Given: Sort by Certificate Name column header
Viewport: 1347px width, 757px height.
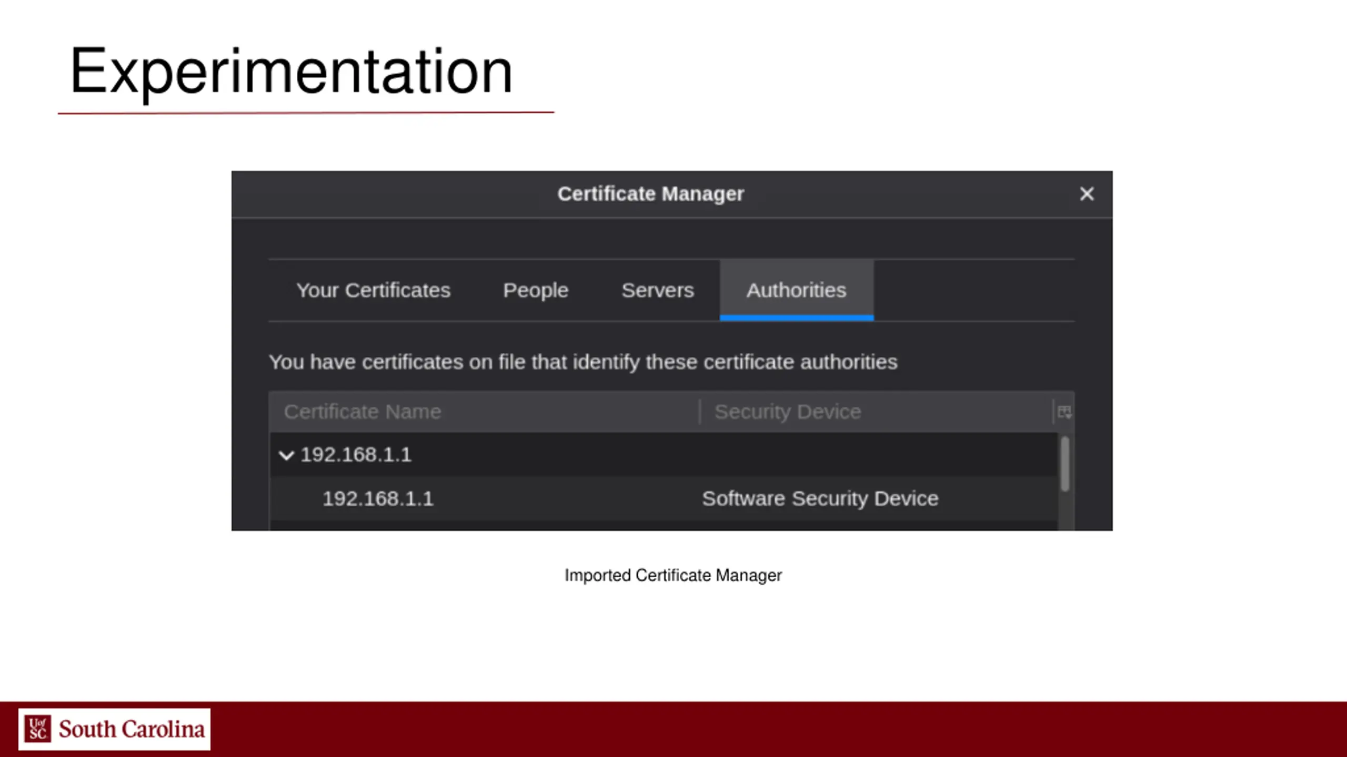Looking at the screenshot, I should pyautogui.click(x=363, y=412).
